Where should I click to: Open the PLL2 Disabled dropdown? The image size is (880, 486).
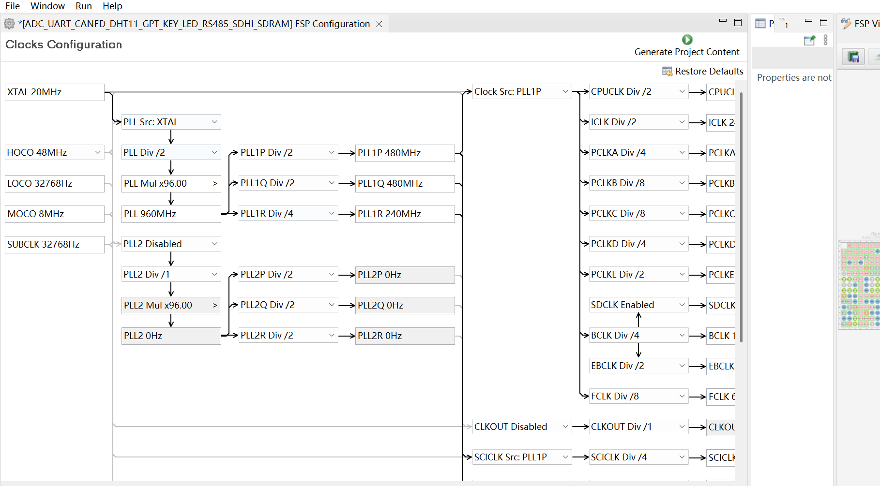171,244
